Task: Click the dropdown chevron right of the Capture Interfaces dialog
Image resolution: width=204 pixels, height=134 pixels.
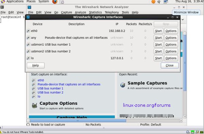Action: (183, 19)
